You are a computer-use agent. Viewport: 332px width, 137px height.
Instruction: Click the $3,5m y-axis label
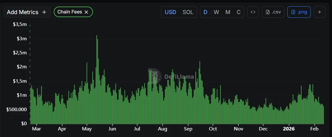tap(20, 24)
